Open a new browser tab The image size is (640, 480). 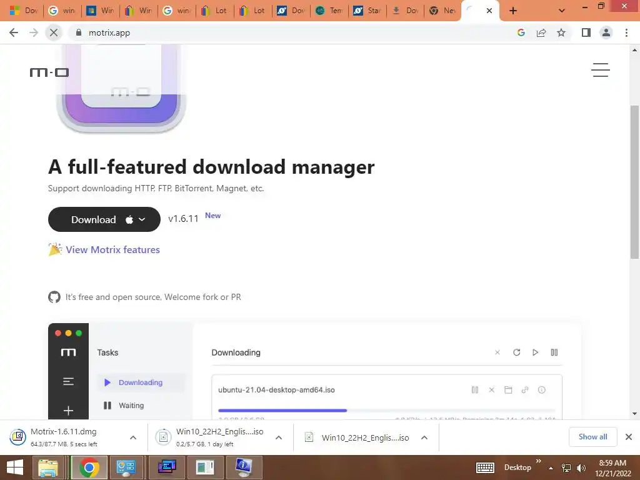click(x=513, y=11)
